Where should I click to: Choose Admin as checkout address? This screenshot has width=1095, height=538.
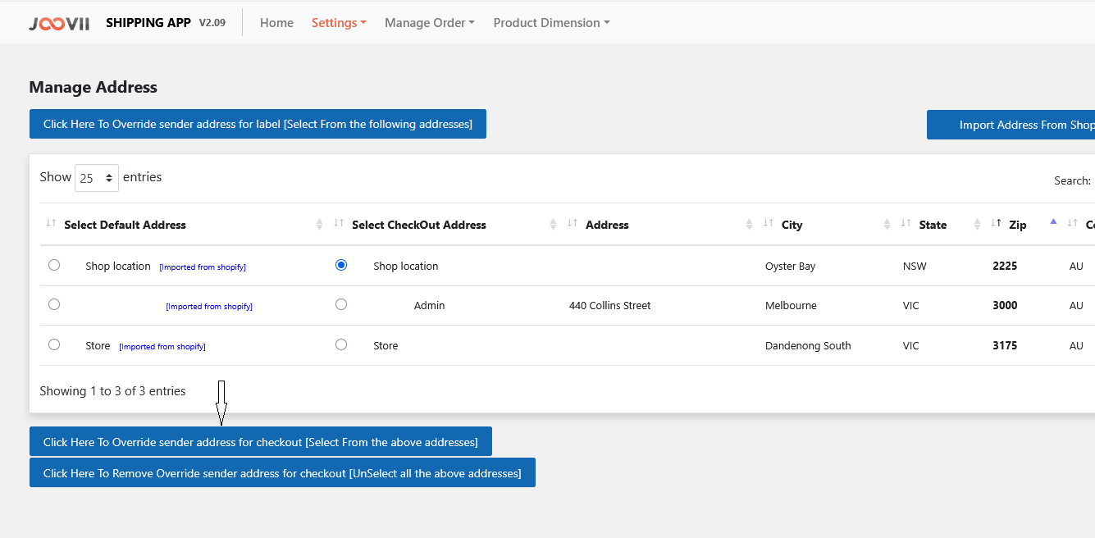point(341,304)
